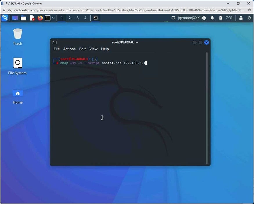This screenshot has height=204, width=254.
Task: Switch to workspace 1
Action: point(62,18)
